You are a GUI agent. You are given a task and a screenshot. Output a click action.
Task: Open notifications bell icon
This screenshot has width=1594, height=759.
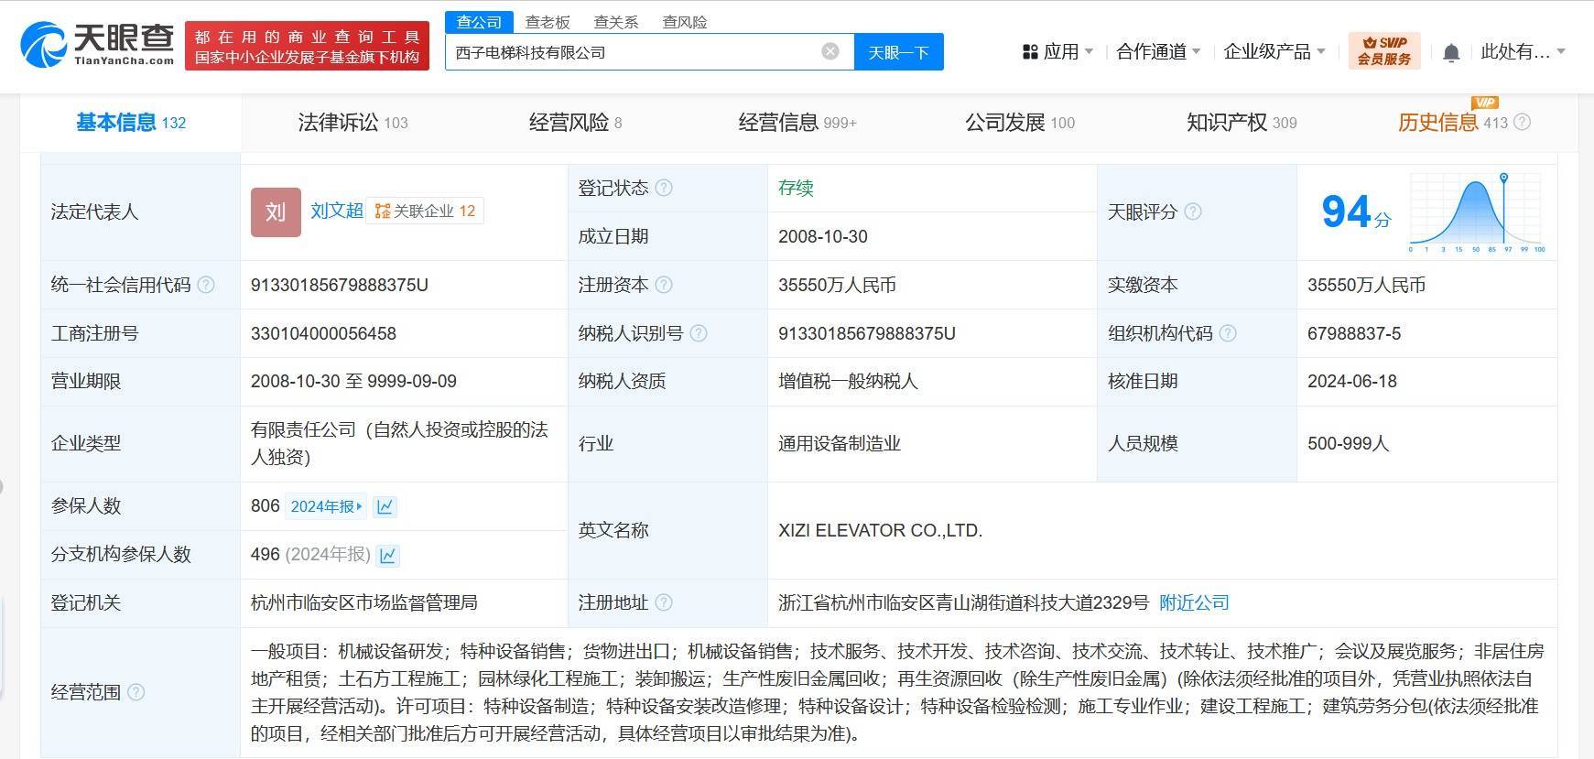click(1451, 52)
